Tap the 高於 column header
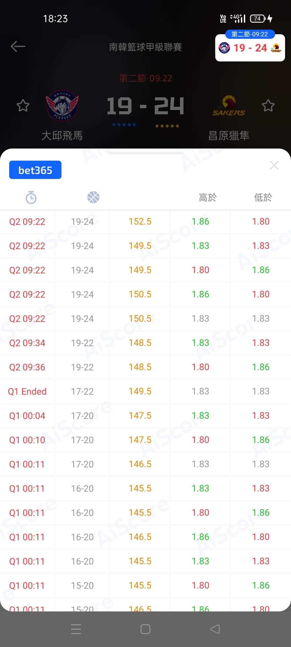291x647 pixels. [207, 197]
